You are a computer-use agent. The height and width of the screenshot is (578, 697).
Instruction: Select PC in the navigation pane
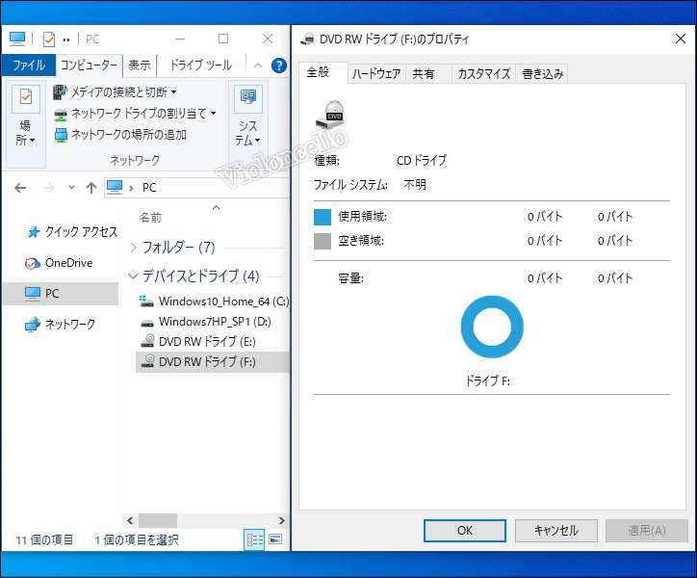(x=61, y=294)
